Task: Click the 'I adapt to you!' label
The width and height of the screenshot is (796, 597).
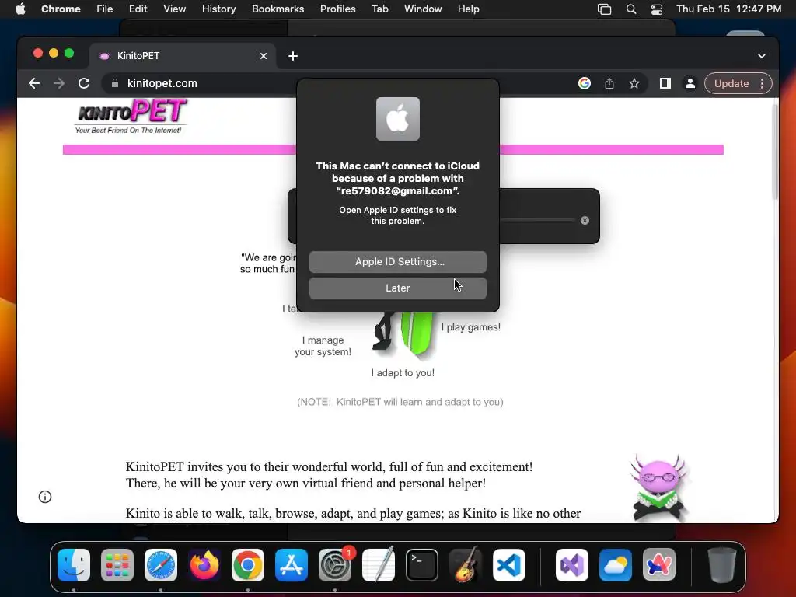Action: pos(403,373)
